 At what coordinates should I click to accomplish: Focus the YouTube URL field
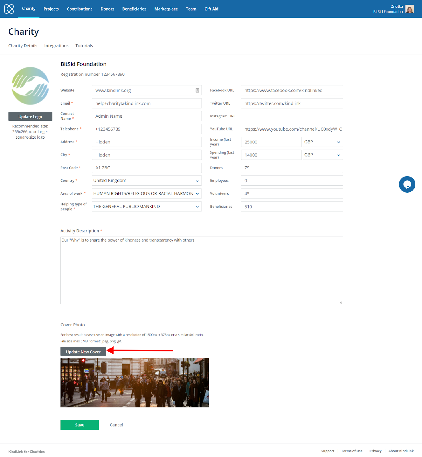coord(292,129)
